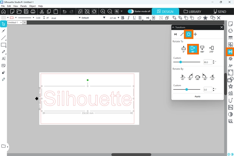Rotate object to 180 degrees
The image size is (234, 156).
coord(202,48)
